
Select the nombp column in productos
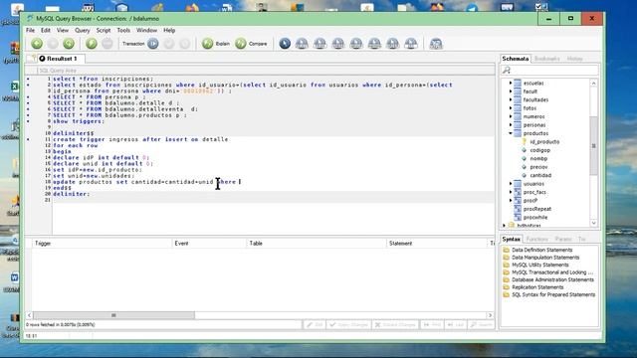pos(538,159)
